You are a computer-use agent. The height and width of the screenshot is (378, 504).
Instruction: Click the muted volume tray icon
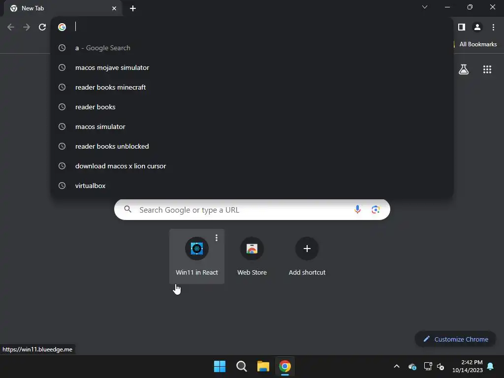tap(441, 366)
